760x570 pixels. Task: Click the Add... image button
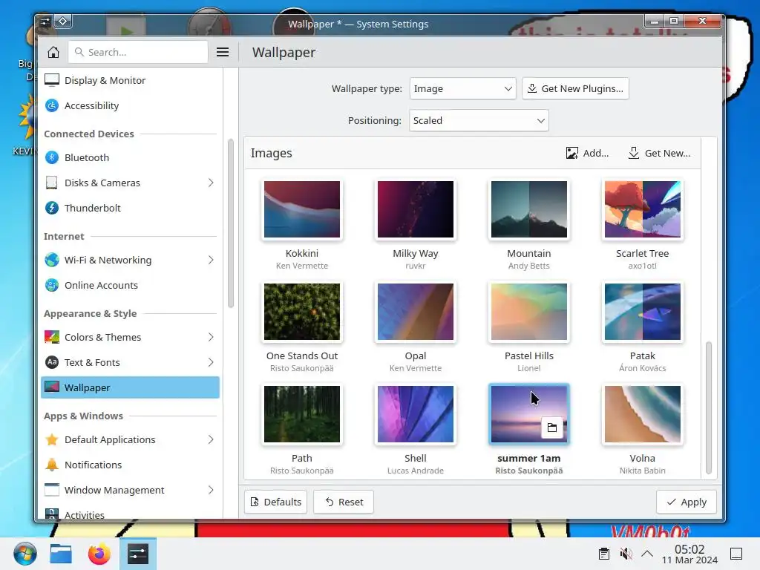coord(588,153)
